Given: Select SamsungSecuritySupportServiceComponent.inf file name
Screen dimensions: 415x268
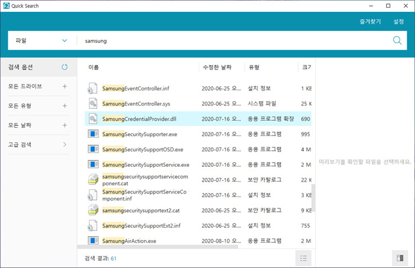Looking at the screenshot, I should pyautogui.click(x=144, y=195).
